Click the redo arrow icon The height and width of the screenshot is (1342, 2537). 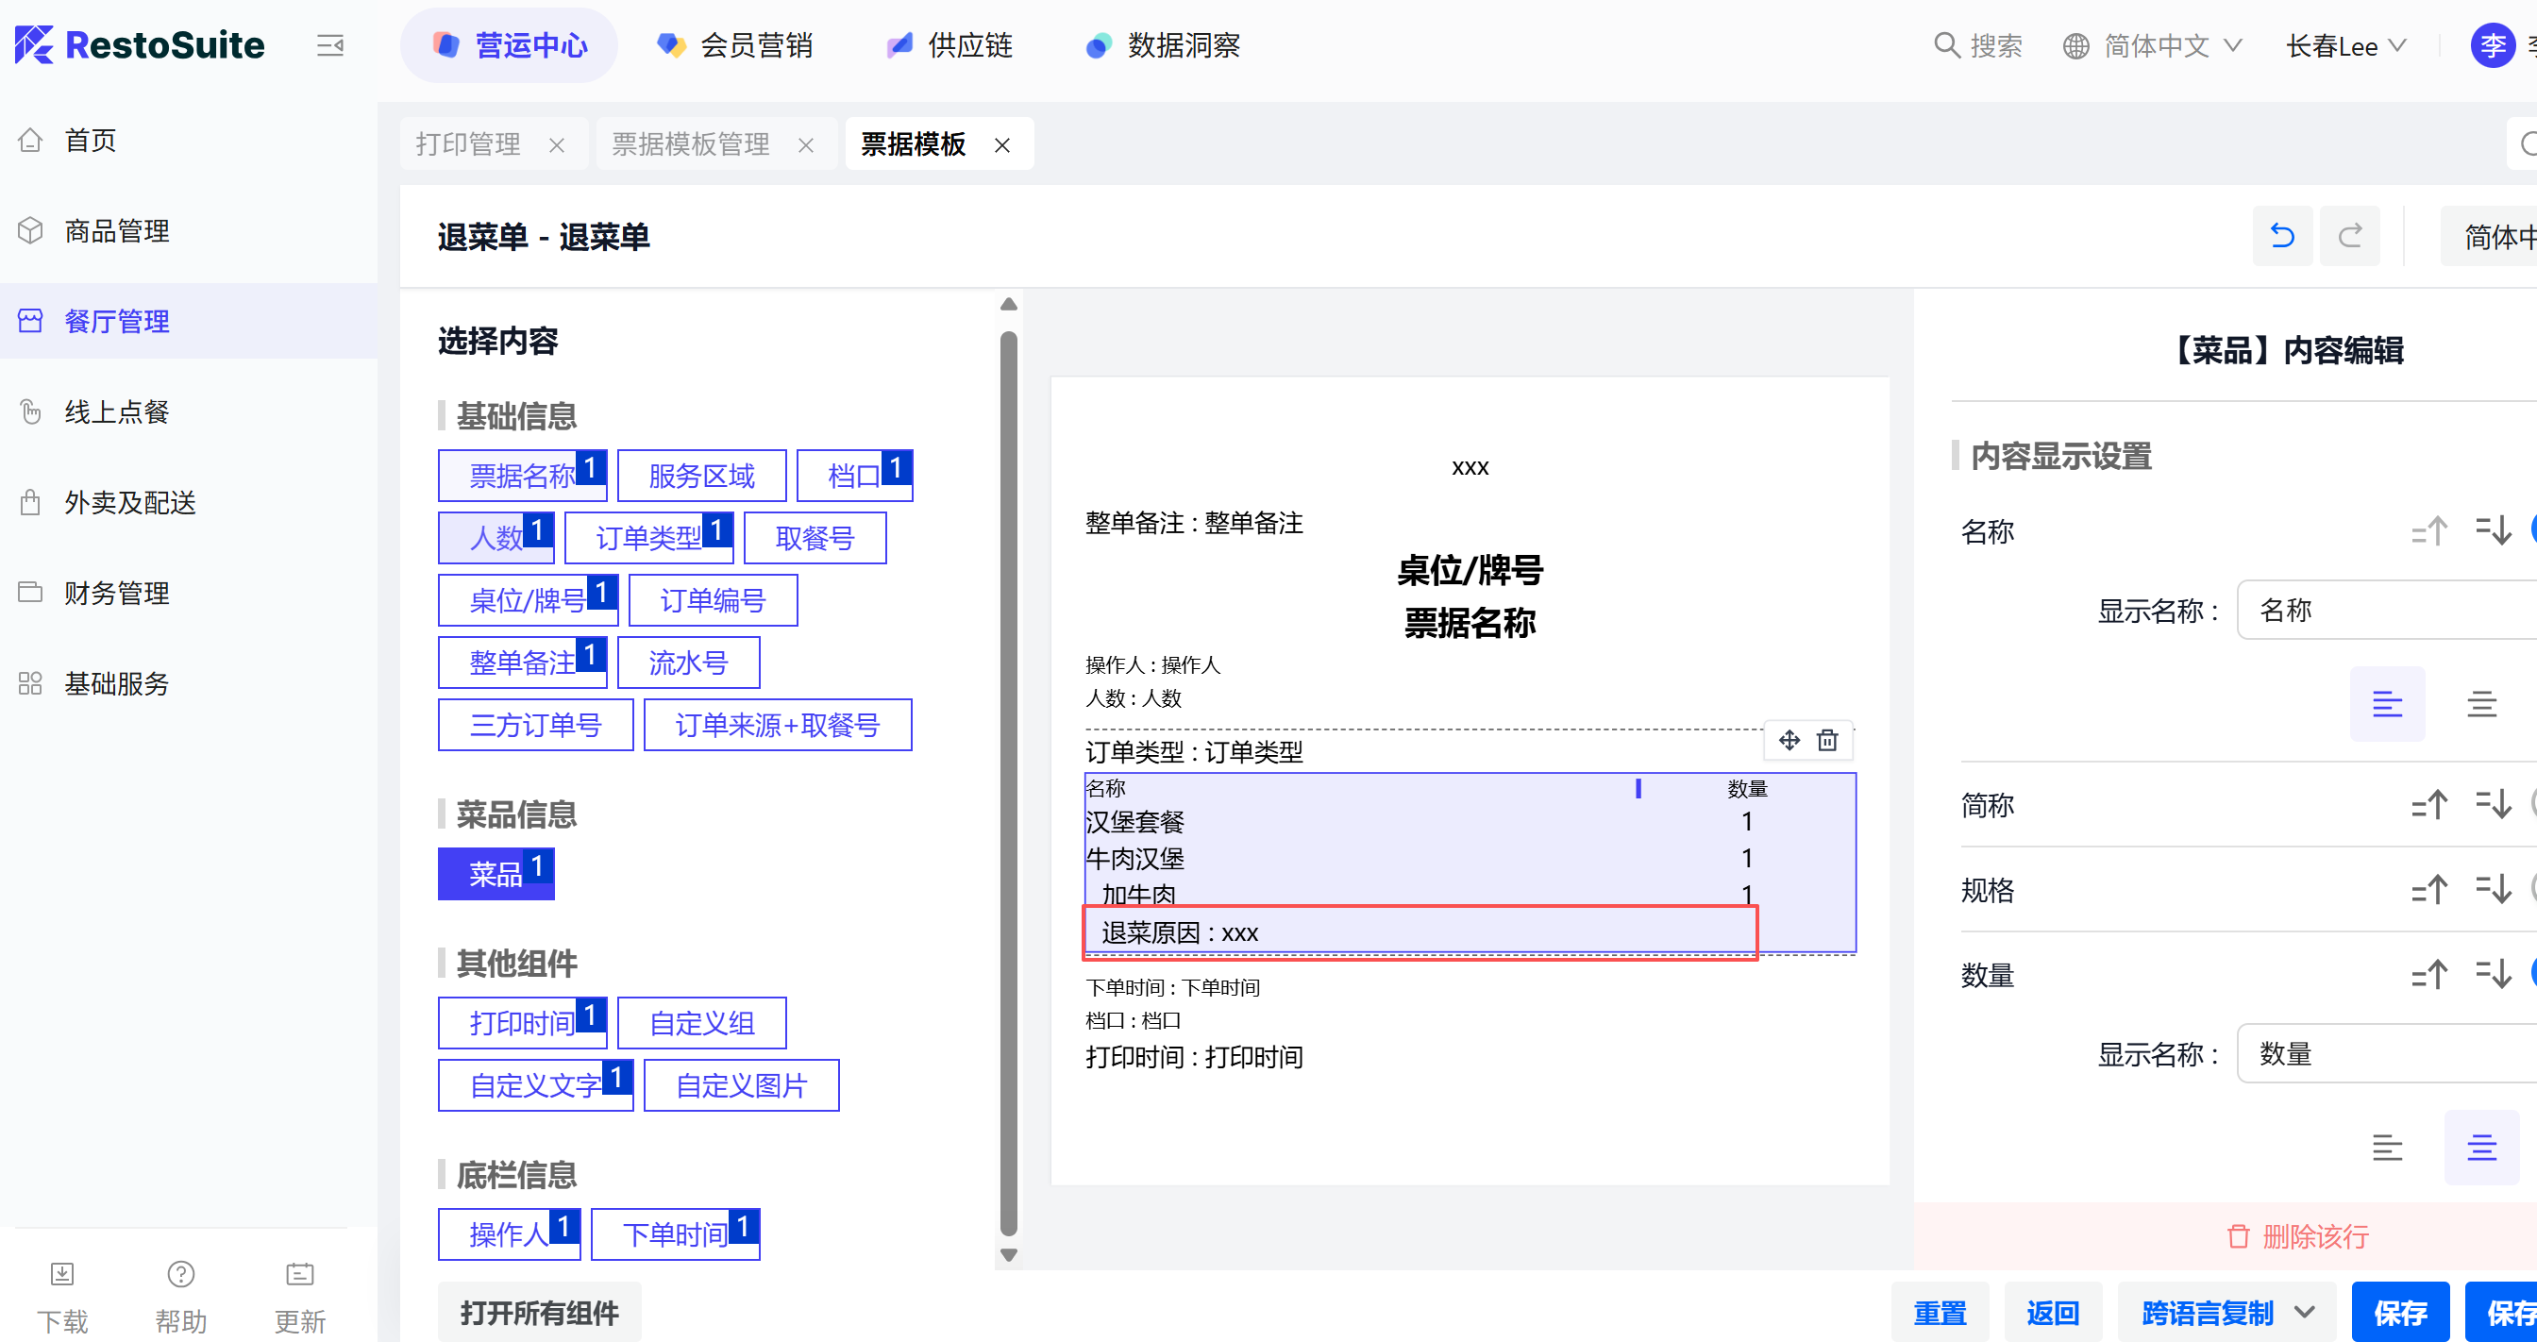point(2350,236)
